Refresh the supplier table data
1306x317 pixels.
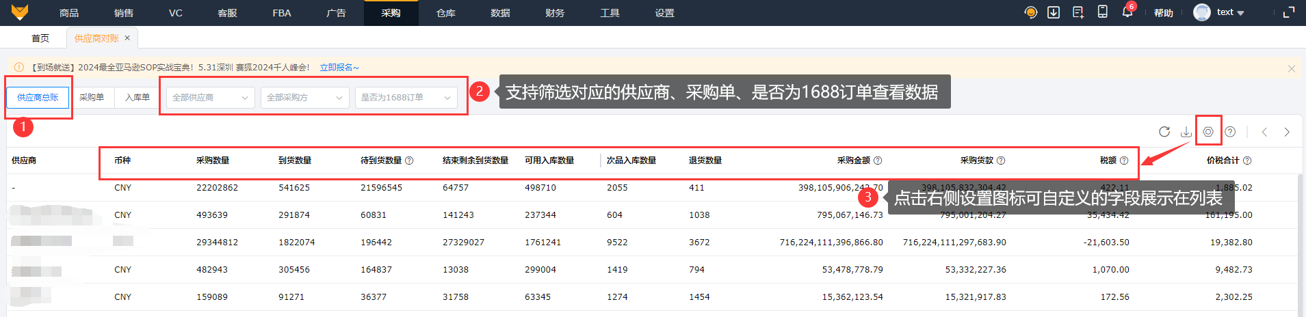point(1164,132)
